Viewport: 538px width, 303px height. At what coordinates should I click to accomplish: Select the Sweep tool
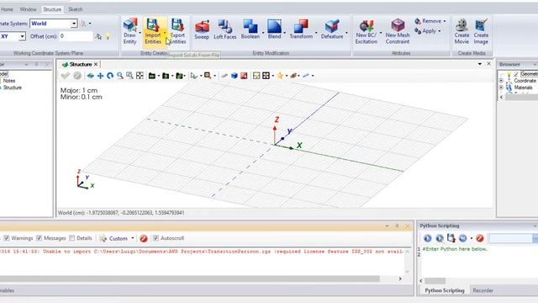(x=202, y=30)
